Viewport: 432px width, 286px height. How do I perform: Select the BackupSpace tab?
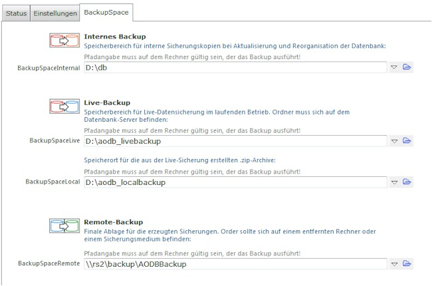[106, 13]
